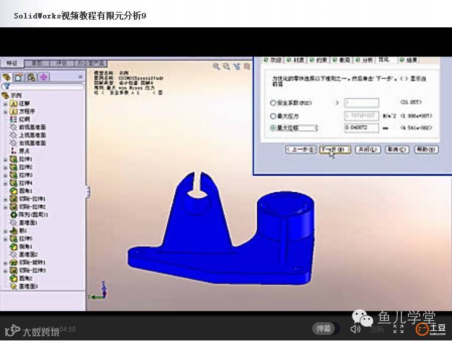This screenshot has height=341, width=452.
Task: Click the 取消 cancel button
Action: tap(397, 149)
